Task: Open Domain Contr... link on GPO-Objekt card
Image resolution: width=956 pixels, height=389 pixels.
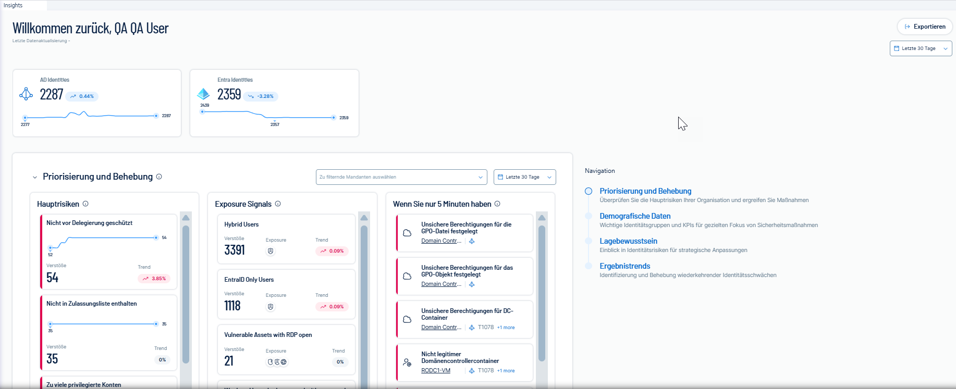Action: [x=441, y=284]
